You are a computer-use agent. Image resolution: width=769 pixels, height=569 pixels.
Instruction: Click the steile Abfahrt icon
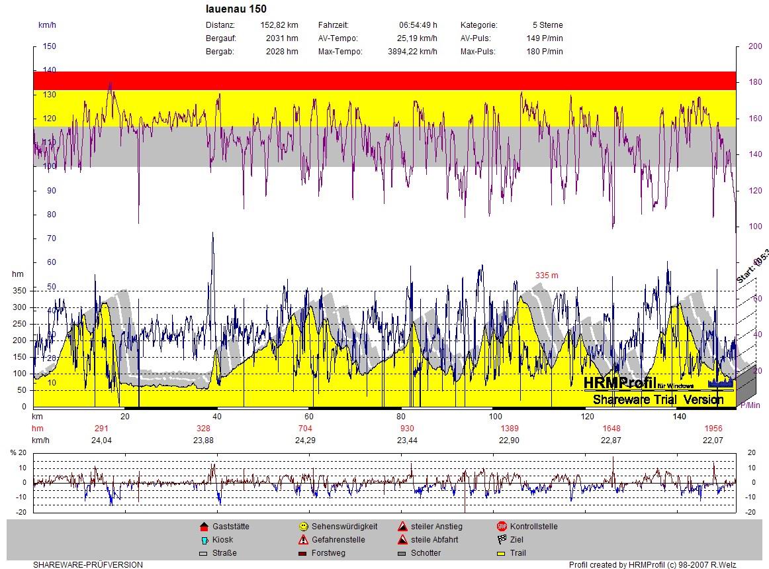point(402,540)
